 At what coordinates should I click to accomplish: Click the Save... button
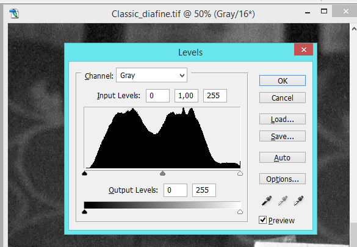pos(283,136)
